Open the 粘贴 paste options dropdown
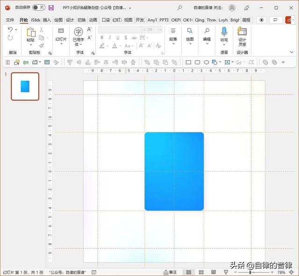This screenshot has width=299, height=276. (x=31, y=45)
